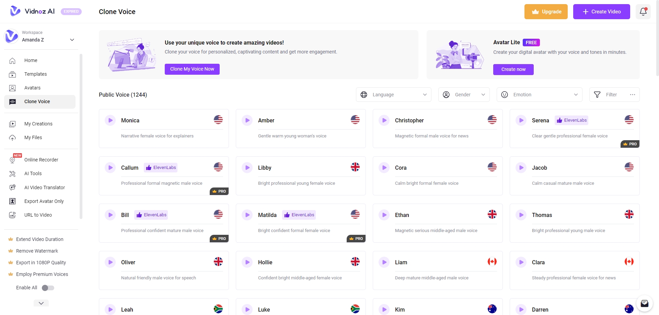The width and height of the screenshot is (659, 315).
Task: Open Templates from sidebar
Action: point(40,74)
